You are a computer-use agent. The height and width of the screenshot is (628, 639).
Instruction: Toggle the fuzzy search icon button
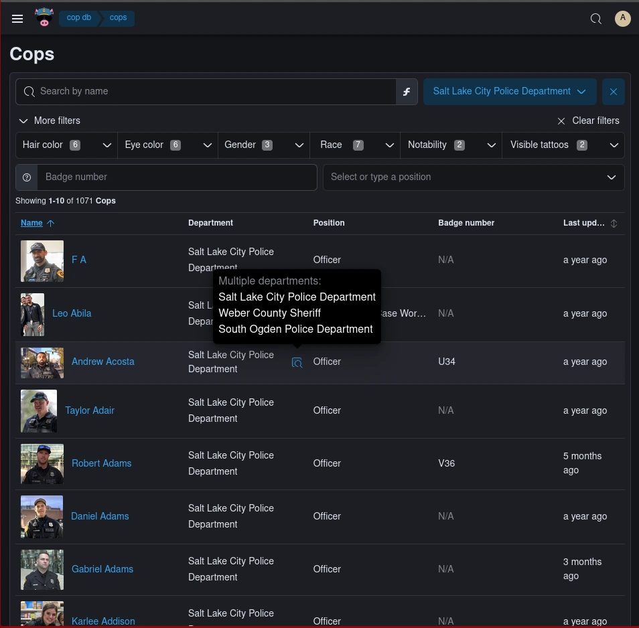pyautogui.click(x=407, y=92)
